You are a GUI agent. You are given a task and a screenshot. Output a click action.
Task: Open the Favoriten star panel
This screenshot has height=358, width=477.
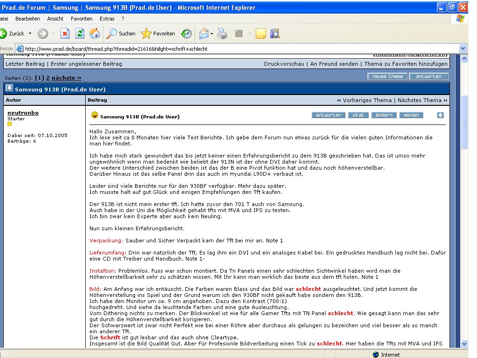(158, 34)
